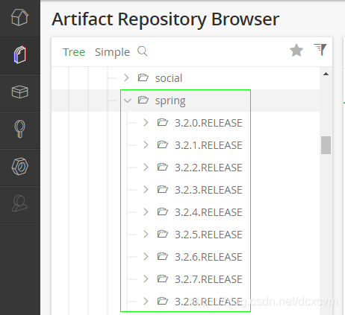Open the tree filter funnel icon
The image size is (345, 315).
320,49
